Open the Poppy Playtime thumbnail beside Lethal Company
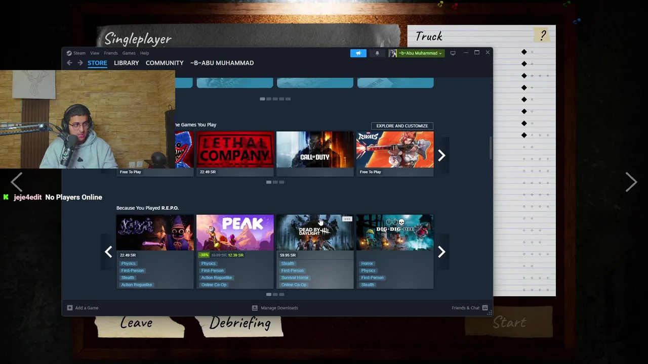 184,150
